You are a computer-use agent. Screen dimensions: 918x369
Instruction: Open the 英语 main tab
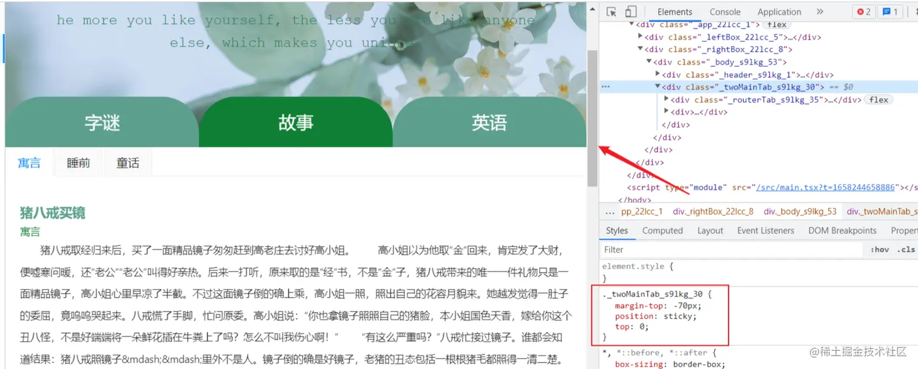pos(489,122)
